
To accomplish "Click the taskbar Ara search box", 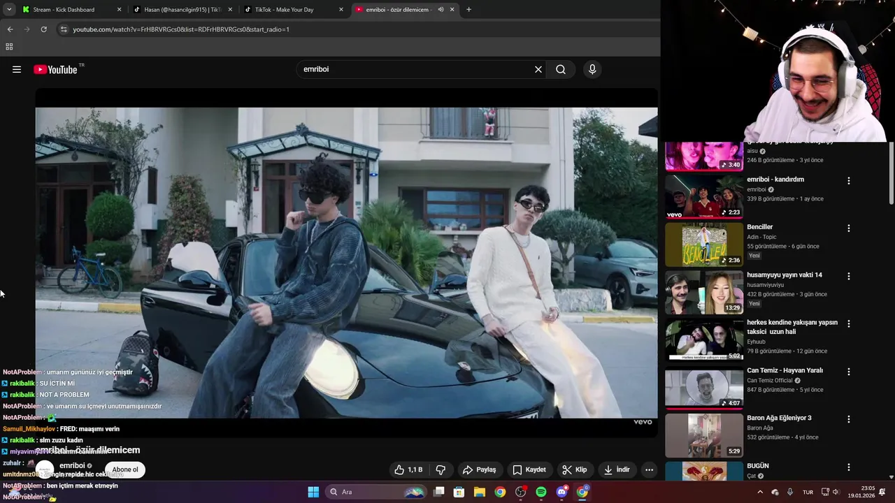I will point(376,492).
